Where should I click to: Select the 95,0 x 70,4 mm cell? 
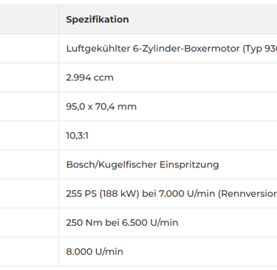168,106
